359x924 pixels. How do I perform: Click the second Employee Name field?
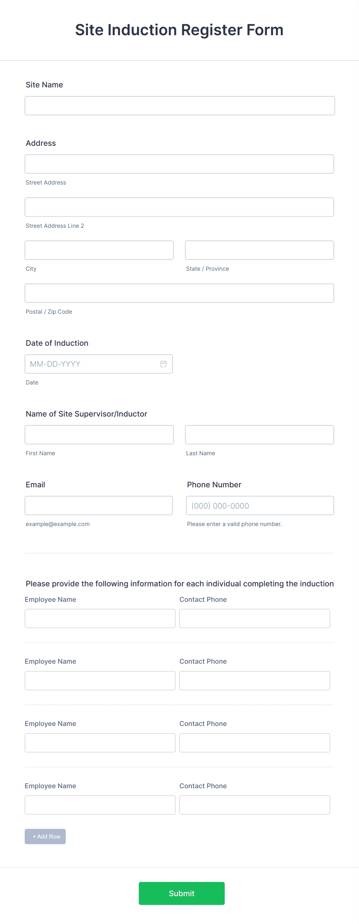coord(100,680)
